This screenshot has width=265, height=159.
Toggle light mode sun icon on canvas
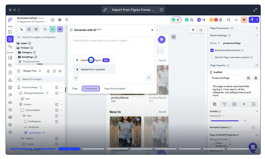click(x=193, y=30)
